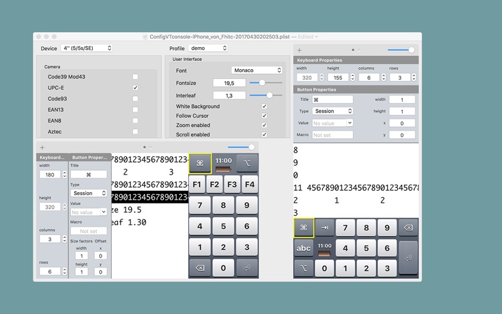The height and width of the screenshot is (314, 502).
Task: Click the command key in landscape keyboard
Action: 304,228
